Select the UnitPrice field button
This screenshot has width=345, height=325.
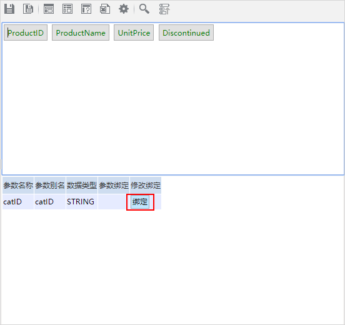134,32
